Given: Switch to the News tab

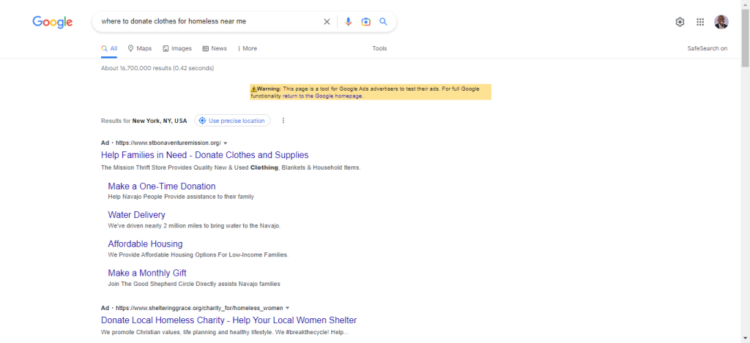Looking at the screenshot, I should pyautogui.click(x=215, y=49).
